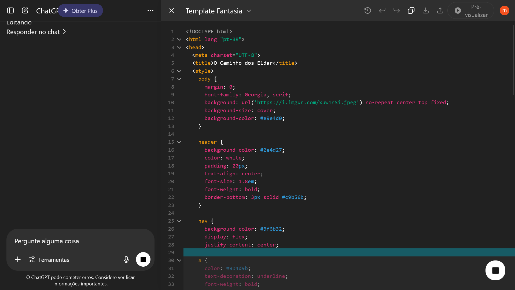This screenshot has height=290, width=515.
Task: Open the Template Fantasia title dropdown
Action: tap(219, 11)
